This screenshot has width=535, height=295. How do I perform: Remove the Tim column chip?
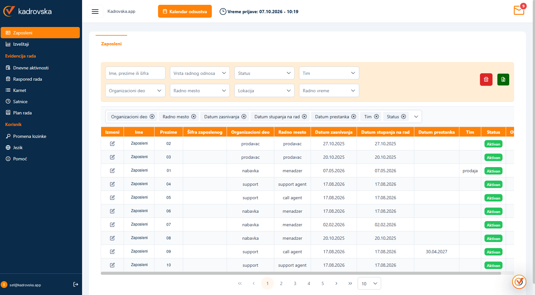(376, 117)
